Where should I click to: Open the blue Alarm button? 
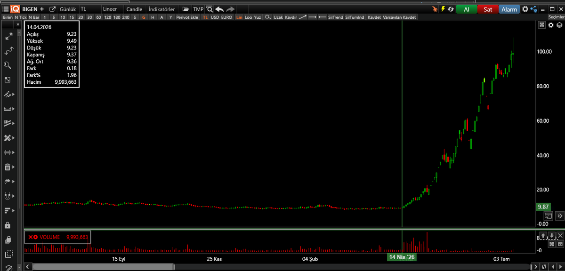pyautogui.click(x=509, y=9)
